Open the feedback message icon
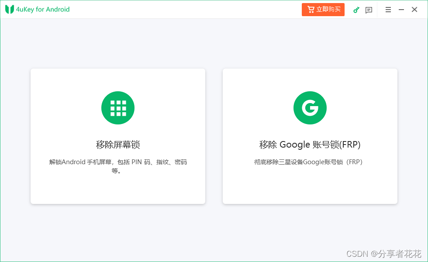 click(x=369, y=10)
